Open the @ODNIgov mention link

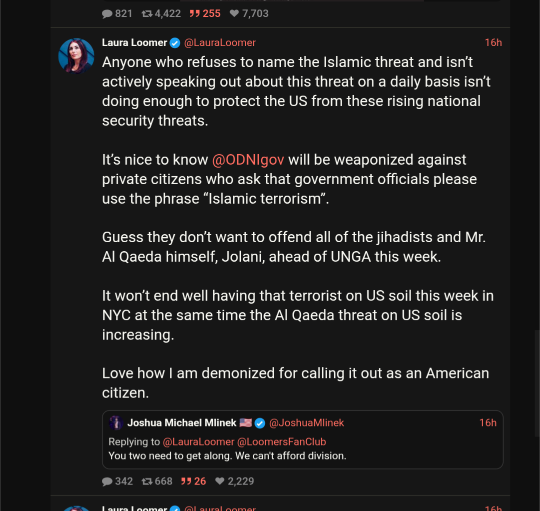248,160
